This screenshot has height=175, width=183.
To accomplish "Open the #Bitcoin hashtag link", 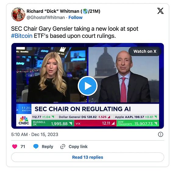I will click(22, 35).
